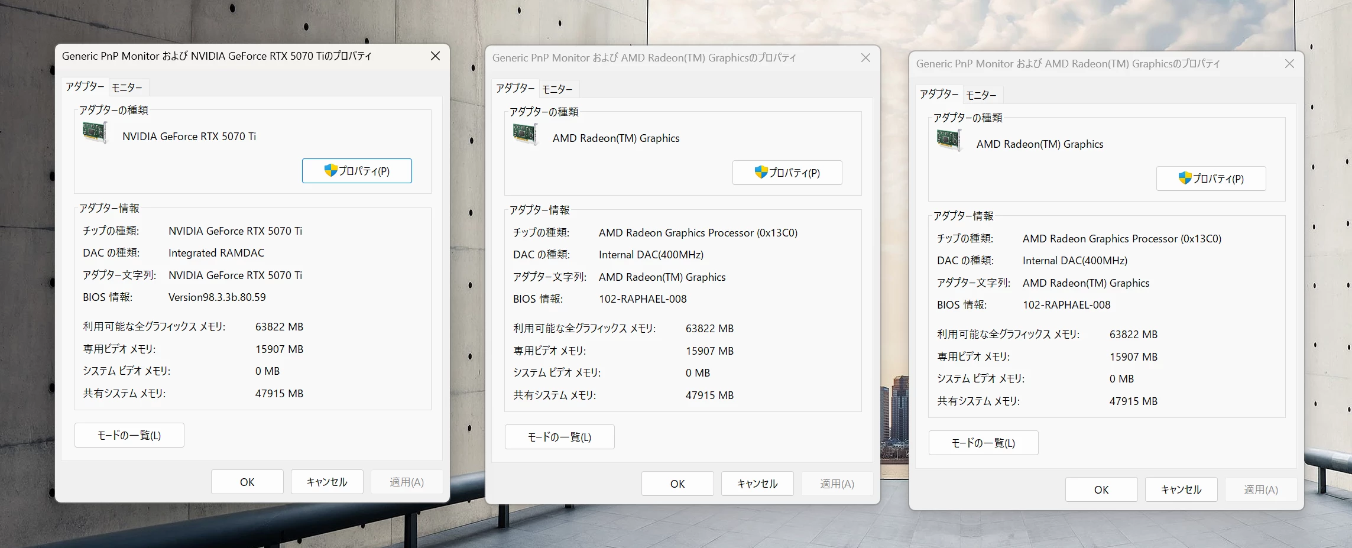Click '15907 MB' in rightmost AMD Radeon window
The image size is (1352, 548).
coord(1133,357)
